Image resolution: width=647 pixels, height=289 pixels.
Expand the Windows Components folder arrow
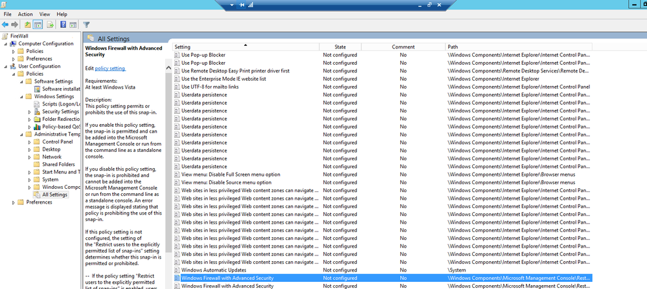coord(30,187)
